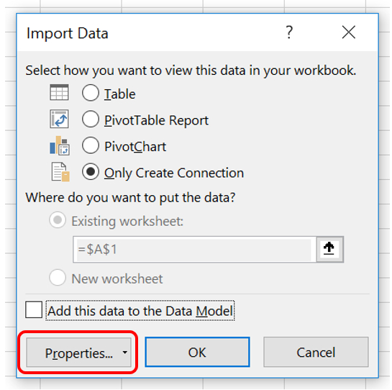Enable Add this data to the Data Model
This screenshot has width=392, height=390.
pos(34,309)
